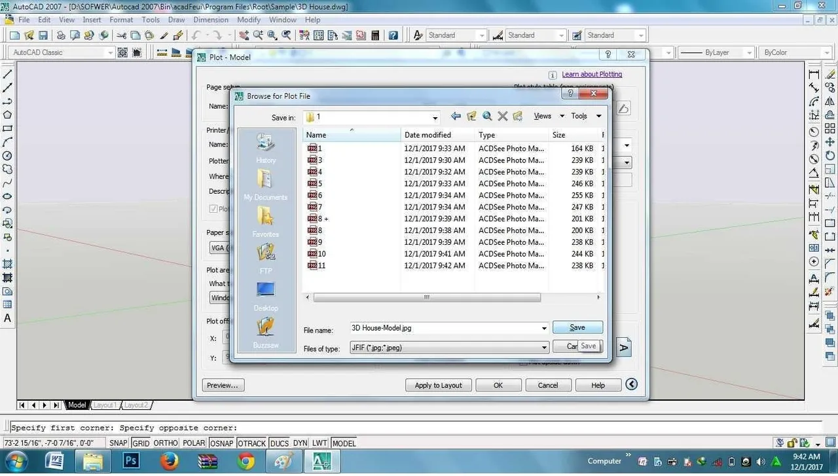
Task: Click the New drawing icon in AutoCAD toolbar
Action: (15, 35)
